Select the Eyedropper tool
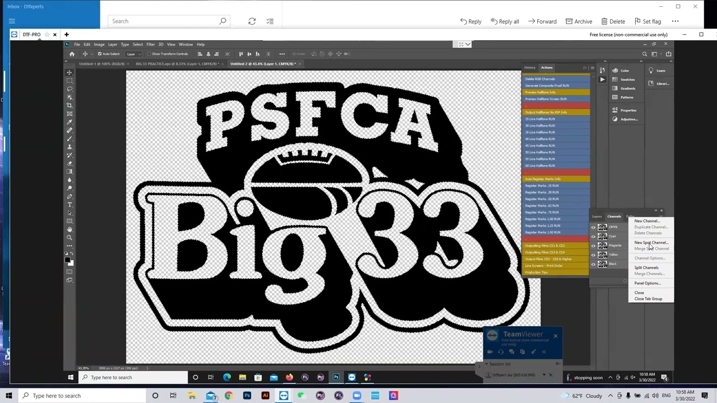The image size is (717, 403). [x=69, y=122]
